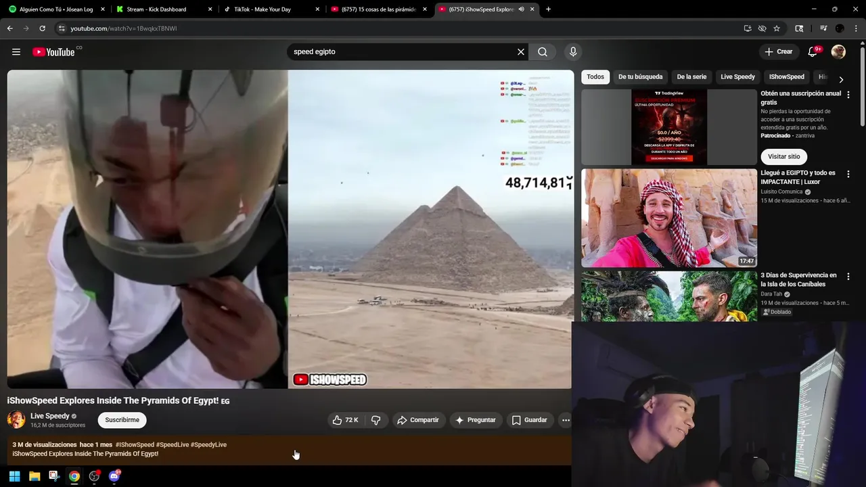
Task: Select the Todos filter chip
Action: [595, 77]
